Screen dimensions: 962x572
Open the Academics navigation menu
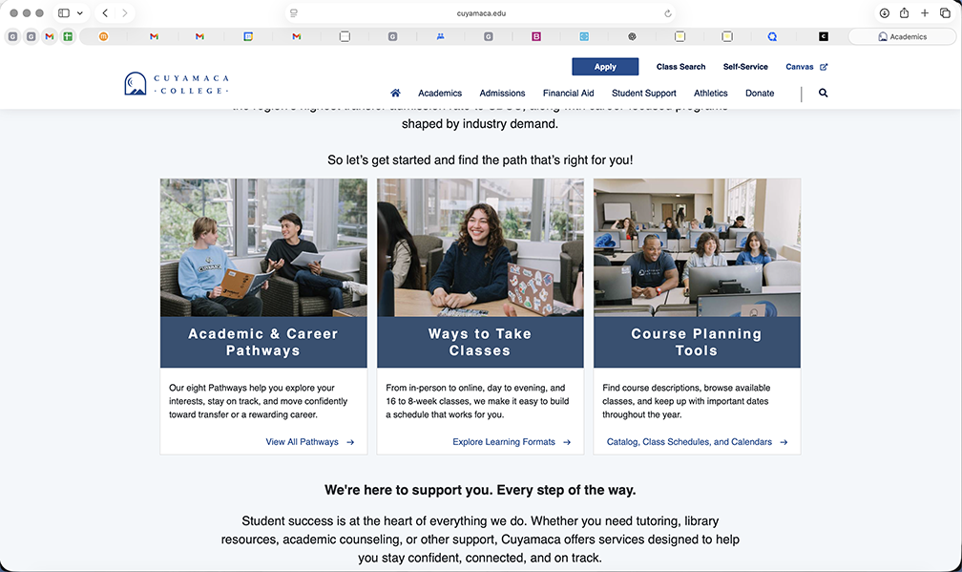coord(440,94)
